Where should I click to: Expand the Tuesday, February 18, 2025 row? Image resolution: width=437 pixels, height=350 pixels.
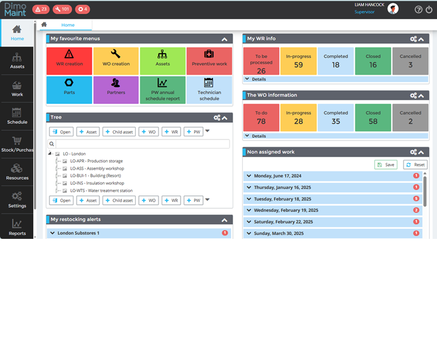click(282, 199)
